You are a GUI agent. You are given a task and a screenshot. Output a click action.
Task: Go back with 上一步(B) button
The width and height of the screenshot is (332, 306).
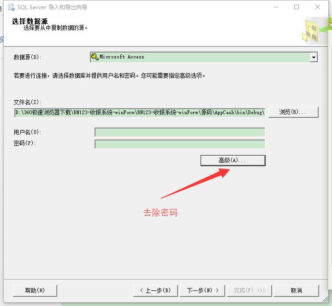tap(155, 290)
